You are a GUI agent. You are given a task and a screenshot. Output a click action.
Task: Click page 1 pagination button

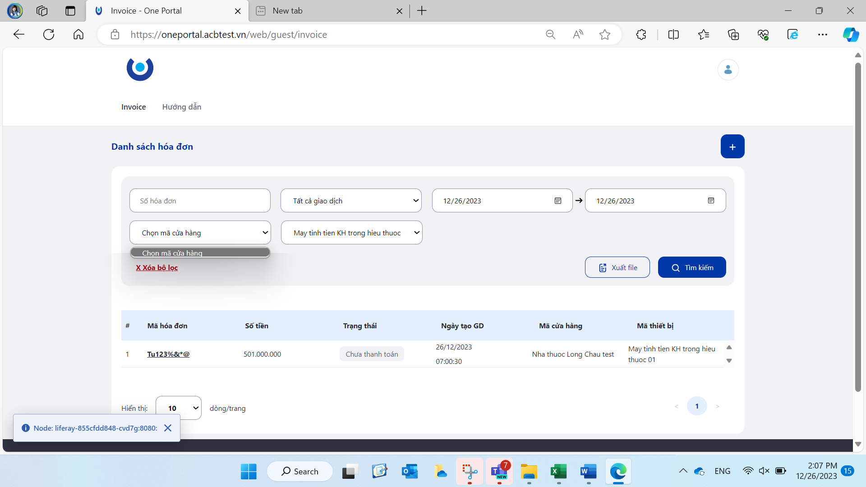(x=697, y=406)
